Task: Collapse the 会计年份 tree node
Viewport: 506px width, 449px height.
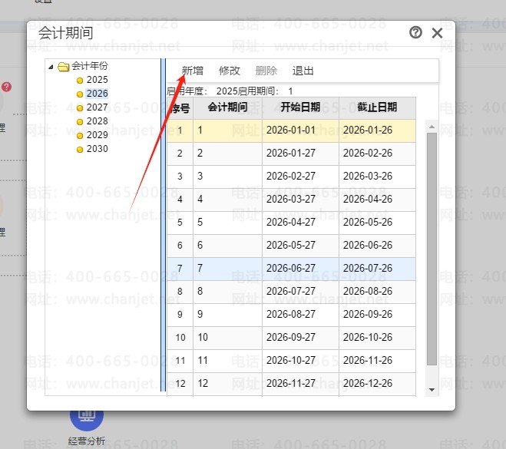Action: click(51, 67)
